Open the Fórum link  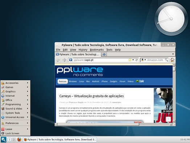[123, 82]
